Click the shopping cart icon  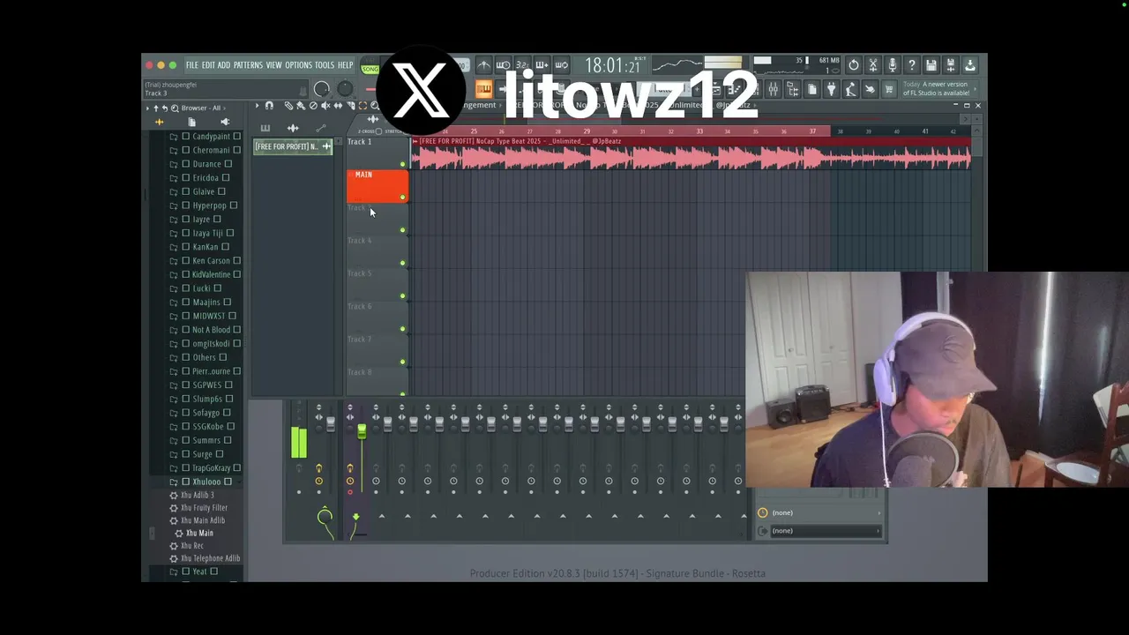[x=889, y=89]
